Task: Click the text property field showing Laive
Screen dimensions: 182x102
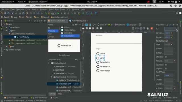Action: tap(169, 76)
